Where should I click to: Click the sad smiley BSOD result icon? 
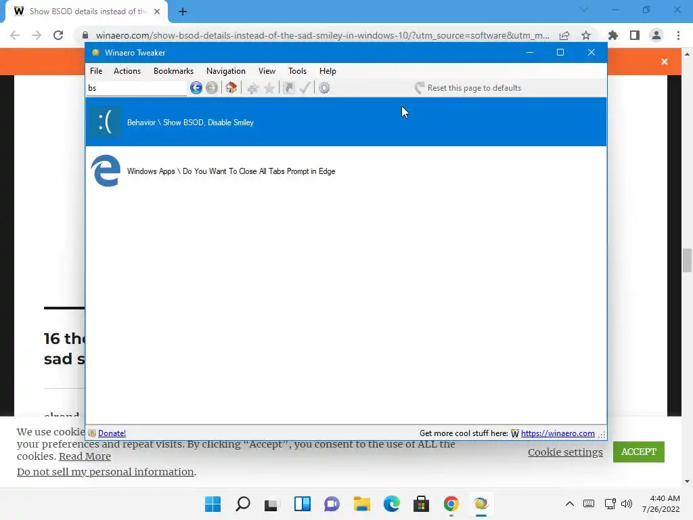click(105, 122)
